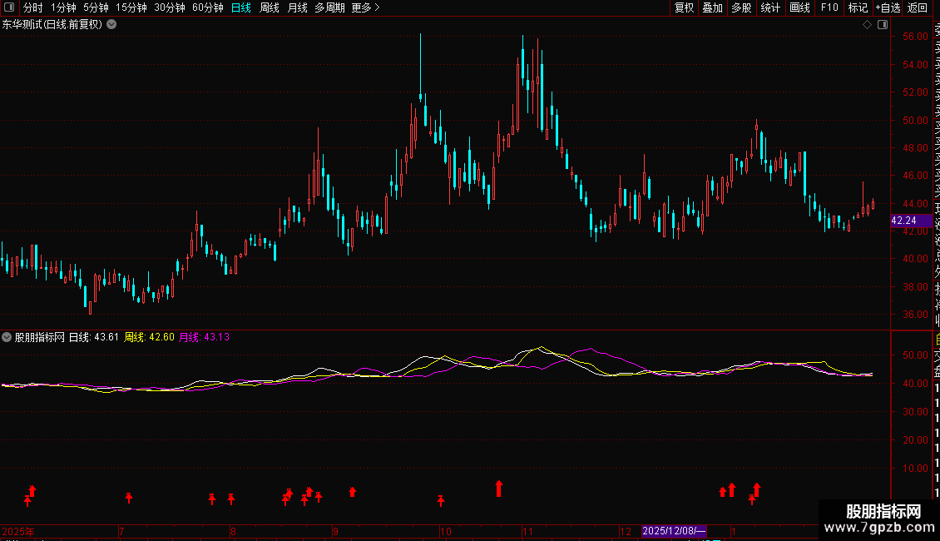Screen dimensions: 940x541
Task: Switch to the 分时 intraday view
Action: pos(33,7)
